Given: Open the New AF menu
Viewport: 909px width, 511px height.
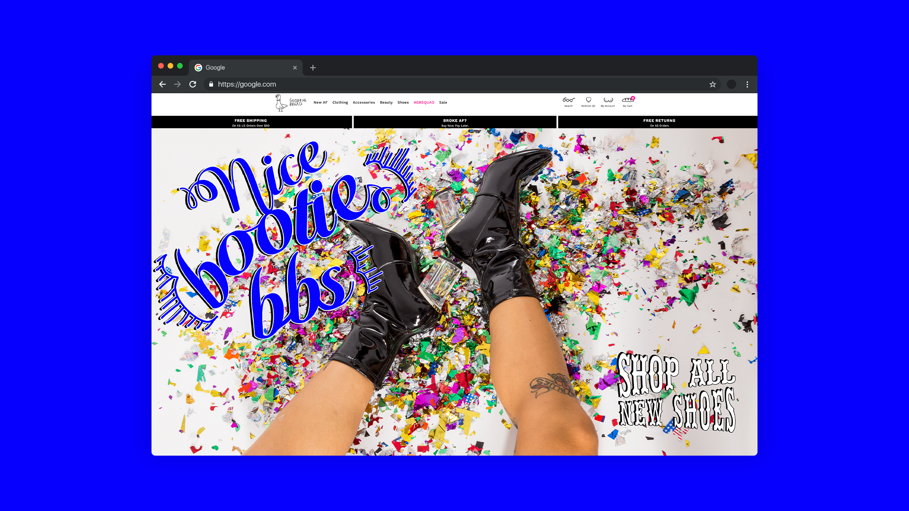Looking at the screenshot, I should coord(321,102).
